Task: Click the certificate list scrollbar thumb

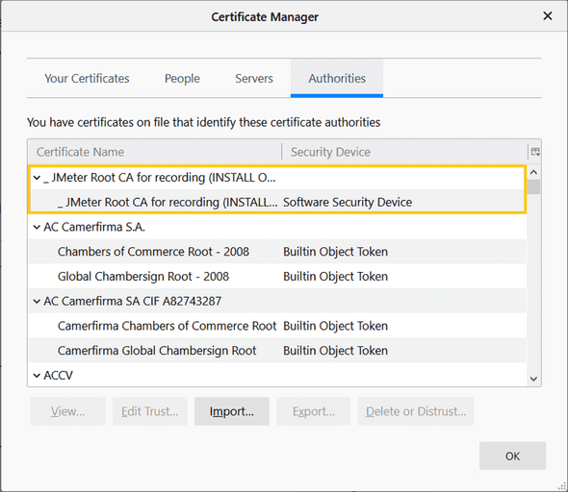Action: point(533,187)
